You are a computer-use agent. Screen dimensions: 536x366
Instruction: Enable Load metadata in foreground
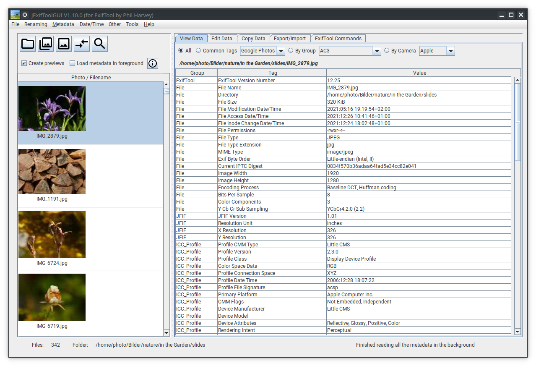coord(73,63)
